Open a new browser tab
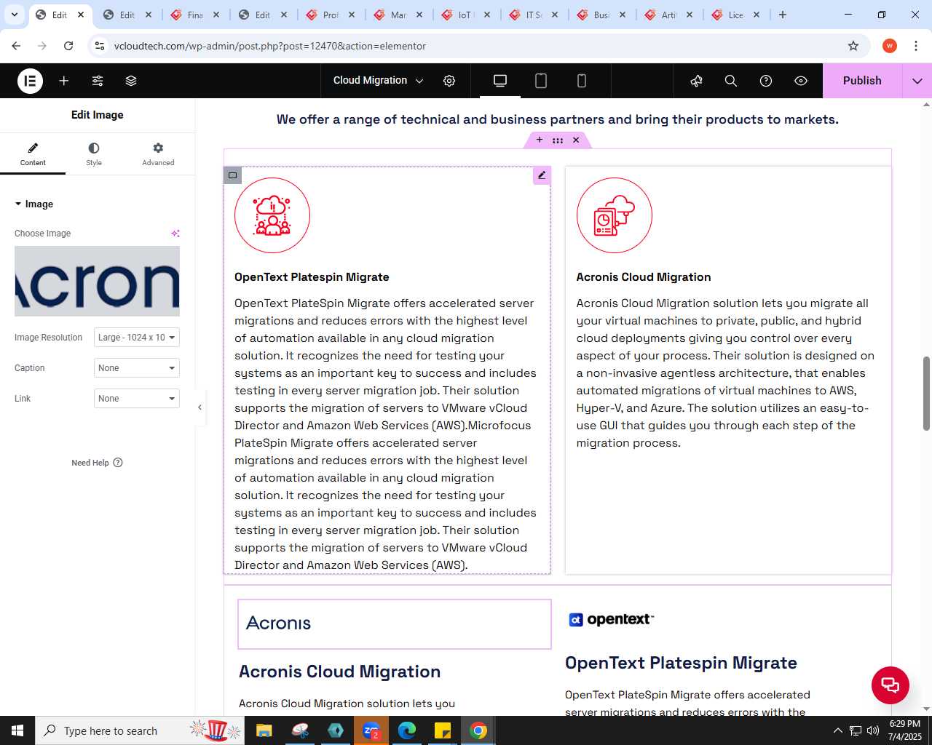932x745 pixels. coord(783,15)
